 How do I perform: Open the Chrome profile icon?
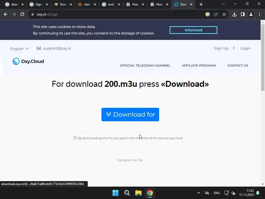coord(251,15)
